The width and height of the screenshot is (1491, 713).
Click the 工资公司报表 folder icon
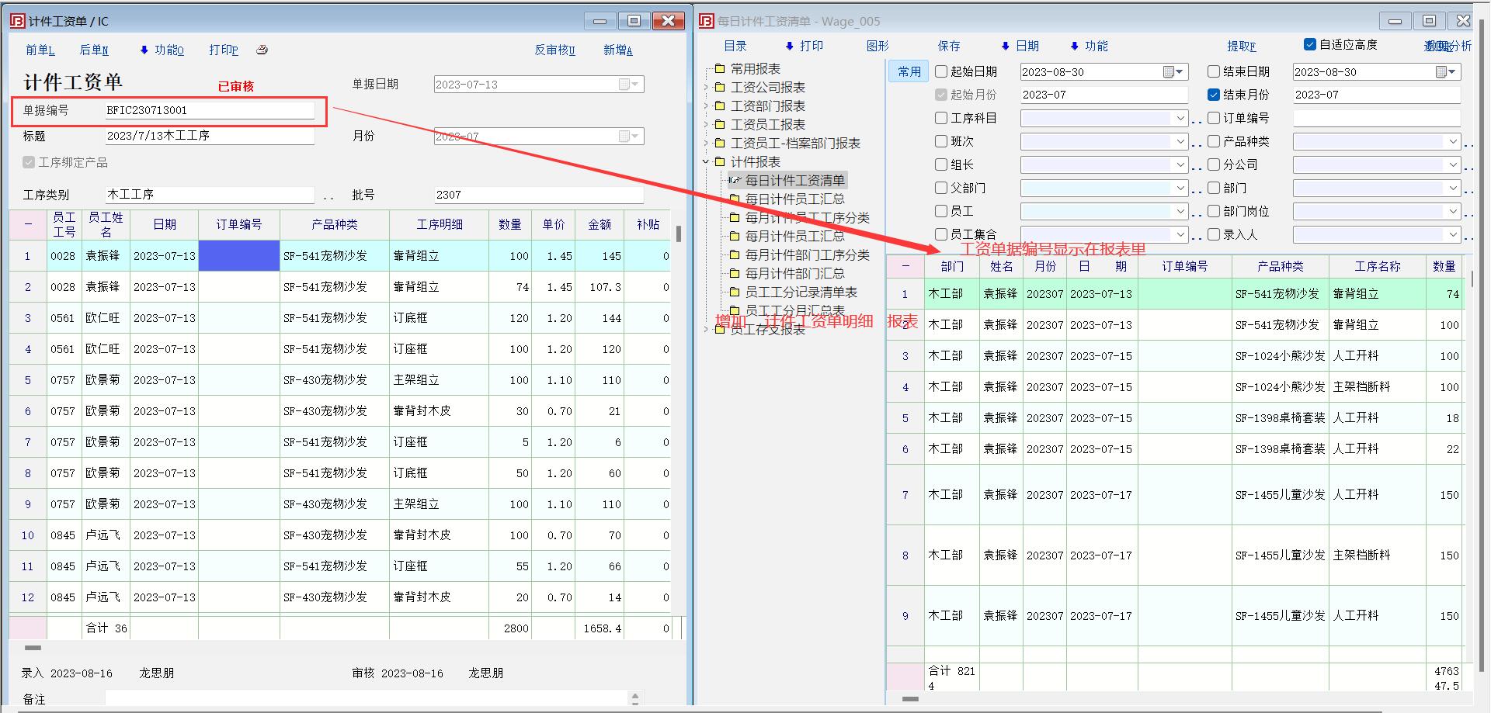coord(719,87)
